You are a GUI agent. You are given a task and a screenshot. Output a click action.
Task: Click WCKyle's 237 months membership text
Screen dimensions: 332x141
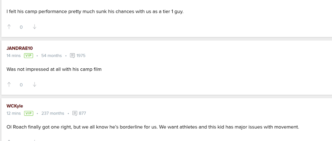click(x=53, y=113)
